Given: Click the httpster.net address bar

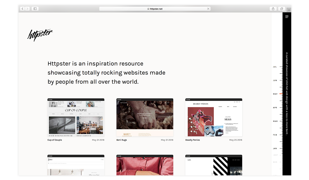Looking at the screenshot, I should click(x=154, y=9).
